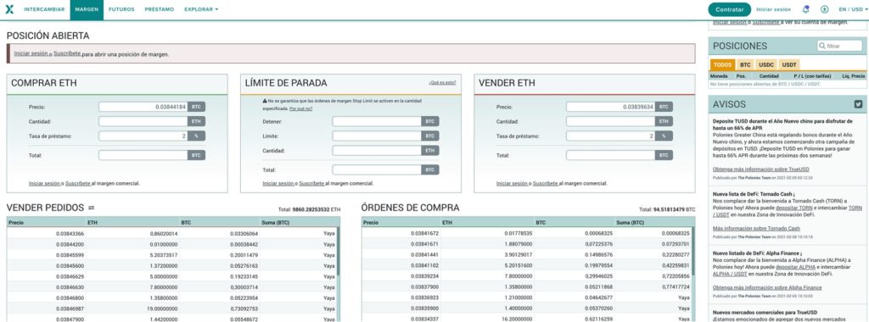This screenshot has width=869, height=322.
Task: Select sell order price 0.03846987
Action: 70,308
